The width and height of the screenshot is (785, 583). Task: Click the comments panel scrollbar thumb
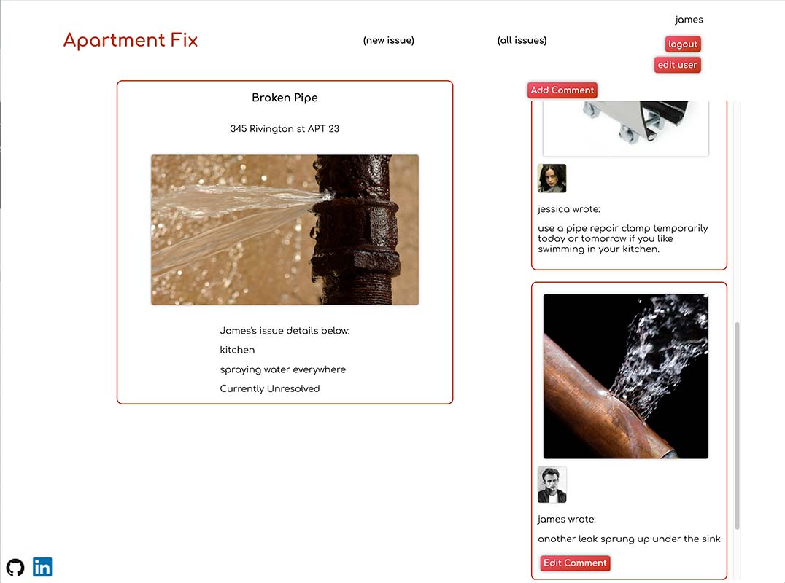point(737,426)
